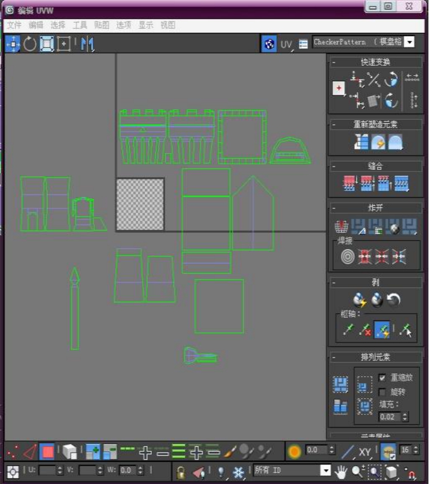Click Pin Selected green pushpin icon
This screenshot has width=429, height=484.
point(349,330)
